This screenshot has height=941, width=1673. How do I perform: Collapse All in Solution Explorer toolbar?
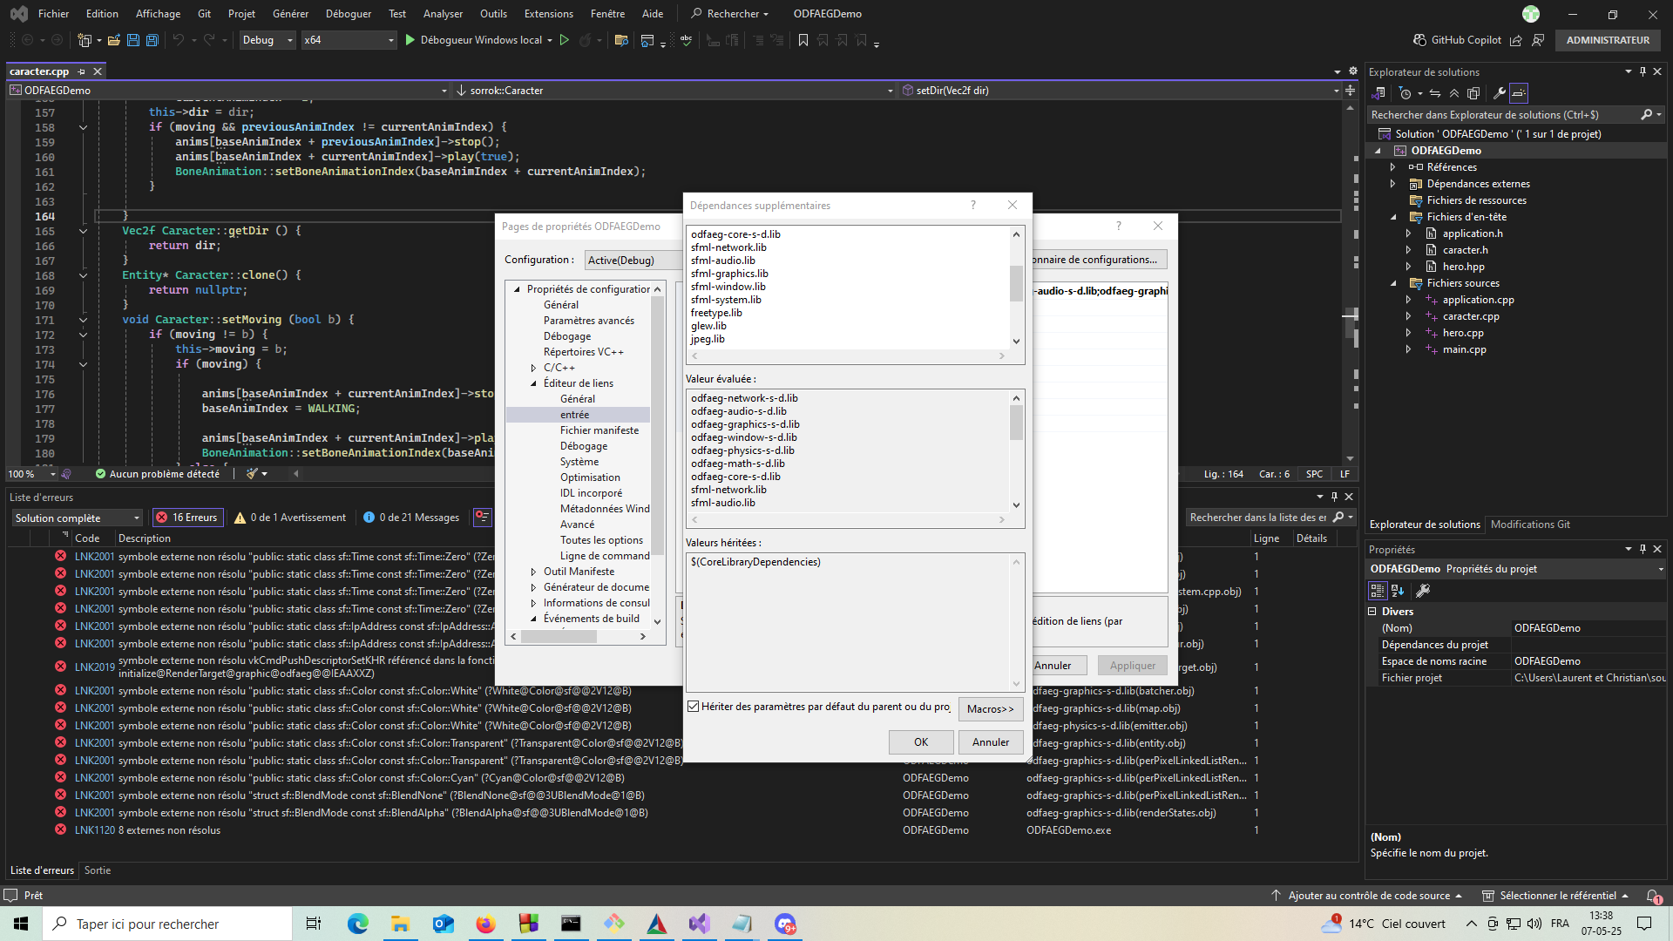(1454, 93)
